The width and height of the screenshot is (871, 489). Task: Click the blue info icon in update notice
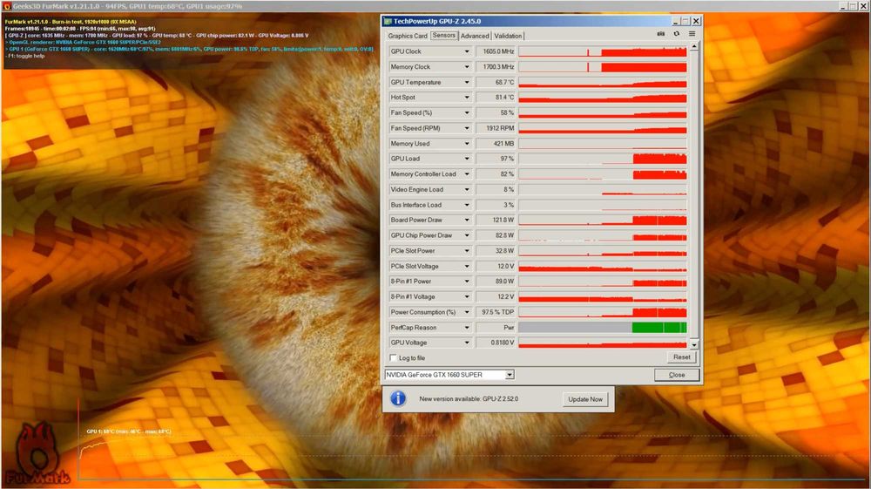coord(398,398)
